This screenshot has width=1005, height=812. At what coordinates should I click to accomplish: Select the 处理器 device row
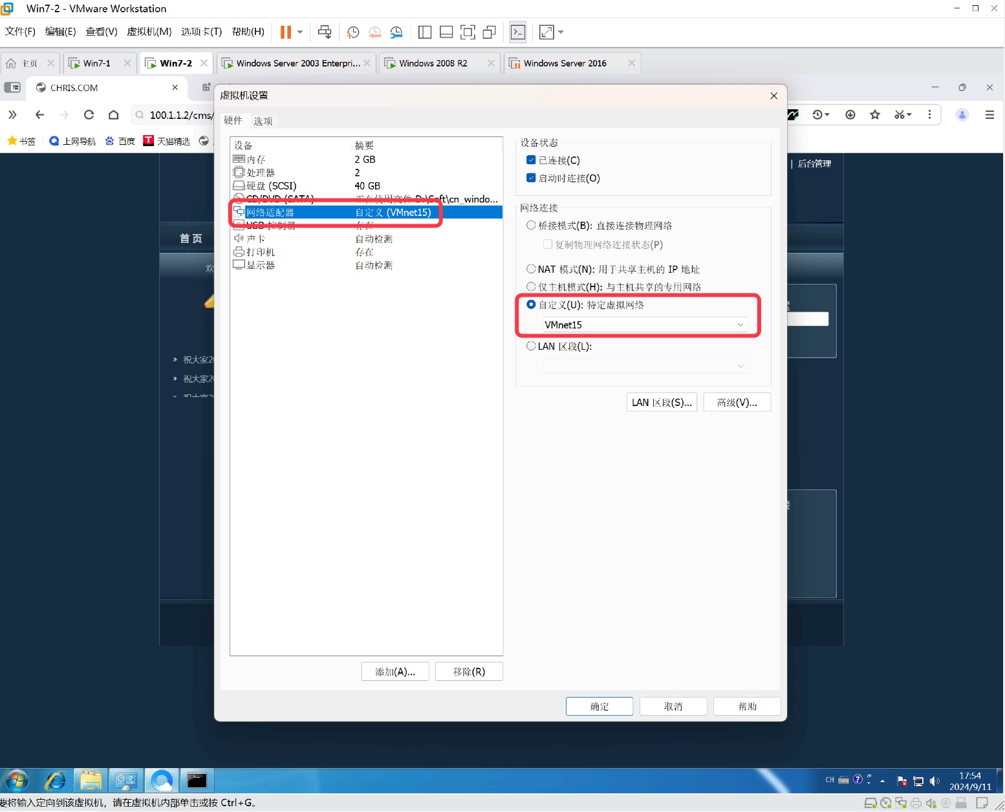(366, 173)
